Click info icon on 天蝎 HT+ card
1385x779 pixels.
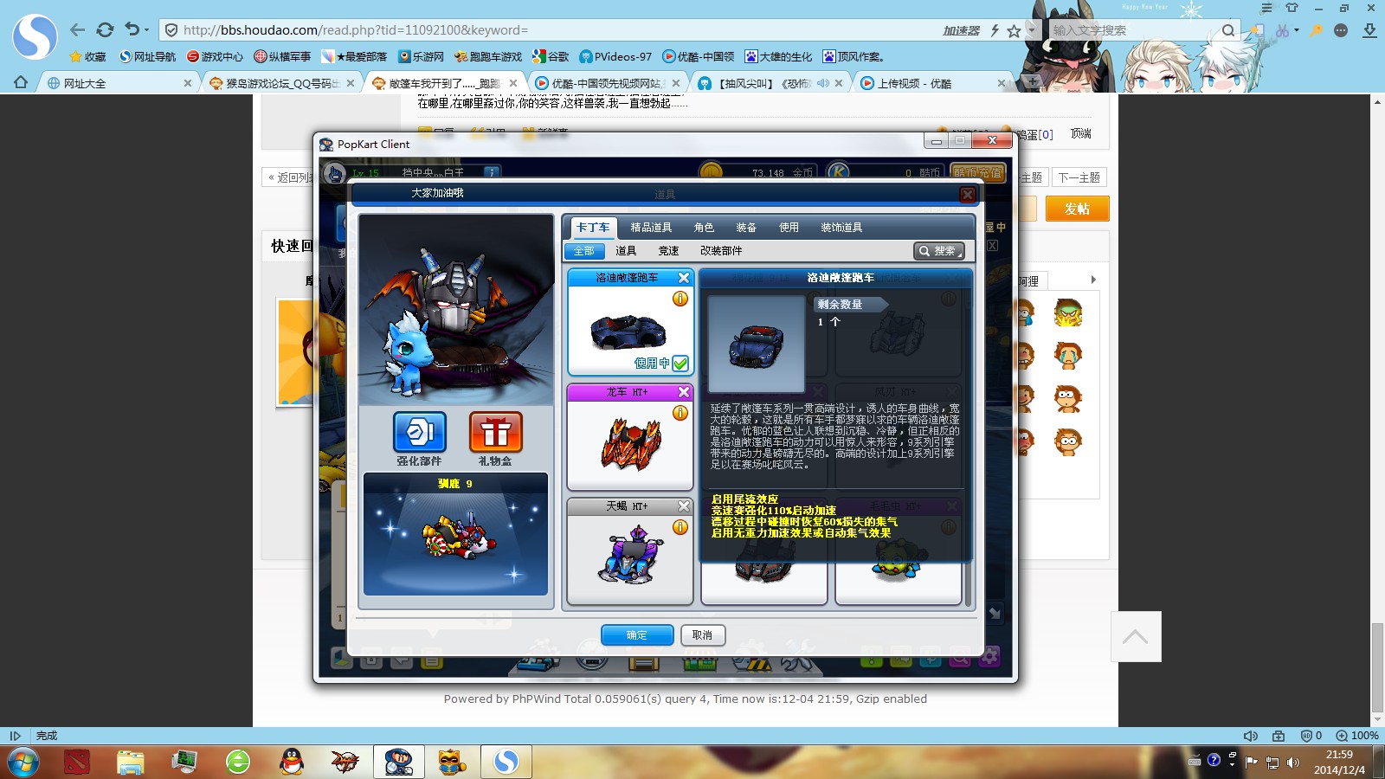tap(680, 527)
